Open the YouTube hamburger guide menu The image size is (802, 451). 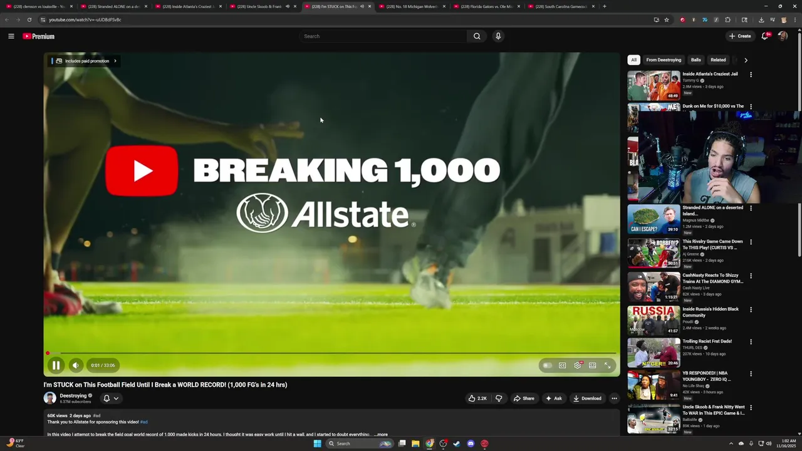pyautogui.click(x=11, y=36)
